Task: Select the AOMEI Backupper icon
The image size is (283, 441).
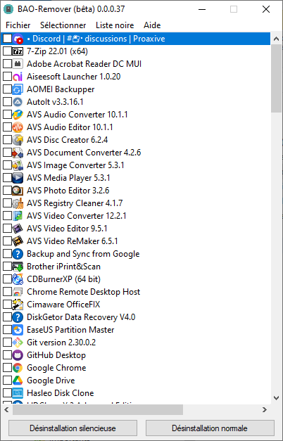Action: point(18,89)
